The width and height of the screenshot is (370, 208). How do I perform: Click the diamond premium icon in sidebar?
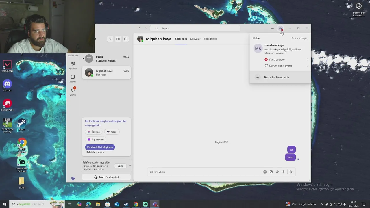coord(73,179)
